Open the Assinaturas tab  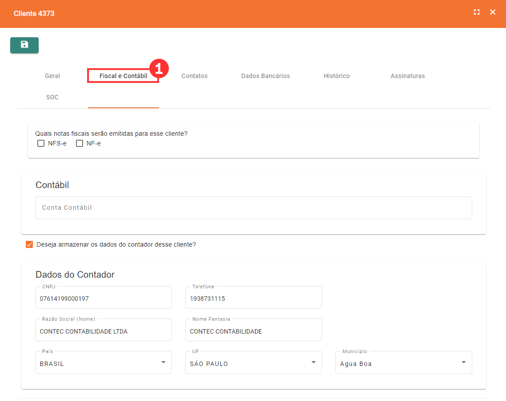click(407, 76)
